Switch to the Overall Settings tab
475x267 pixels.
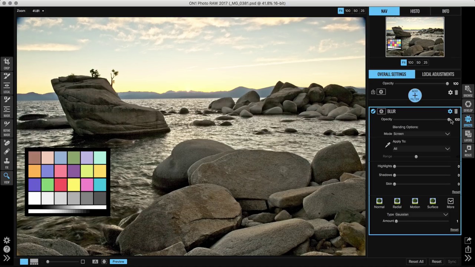click(x=392, y=74)
